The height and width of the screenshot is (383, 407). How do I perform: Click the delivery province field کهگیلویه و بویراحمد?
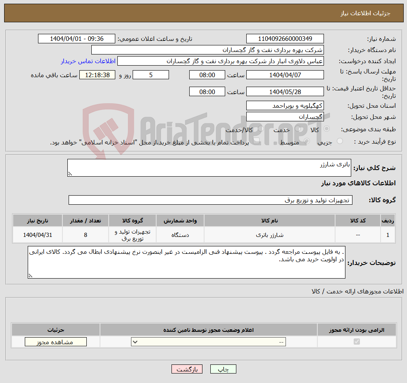(x=285, y=106)
